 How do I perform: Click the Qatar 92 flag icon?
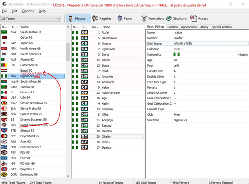click(4, 37)
